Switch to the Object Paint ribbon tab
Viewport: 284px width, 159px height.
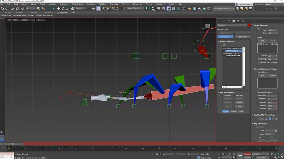click(x=48, y=13)
